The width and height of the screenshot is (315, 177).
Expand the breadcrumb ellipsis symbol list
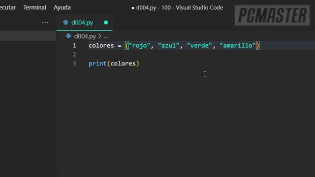point(106,37)
